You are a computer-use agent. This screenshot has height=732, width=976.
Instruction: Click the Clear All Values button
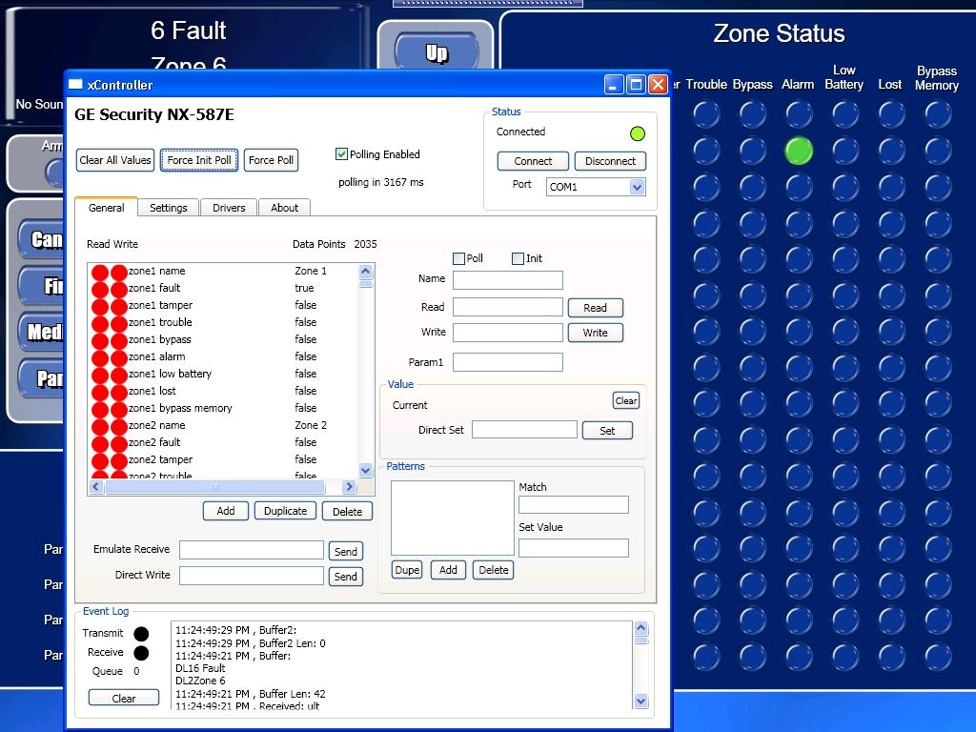(x=115, y=160)
